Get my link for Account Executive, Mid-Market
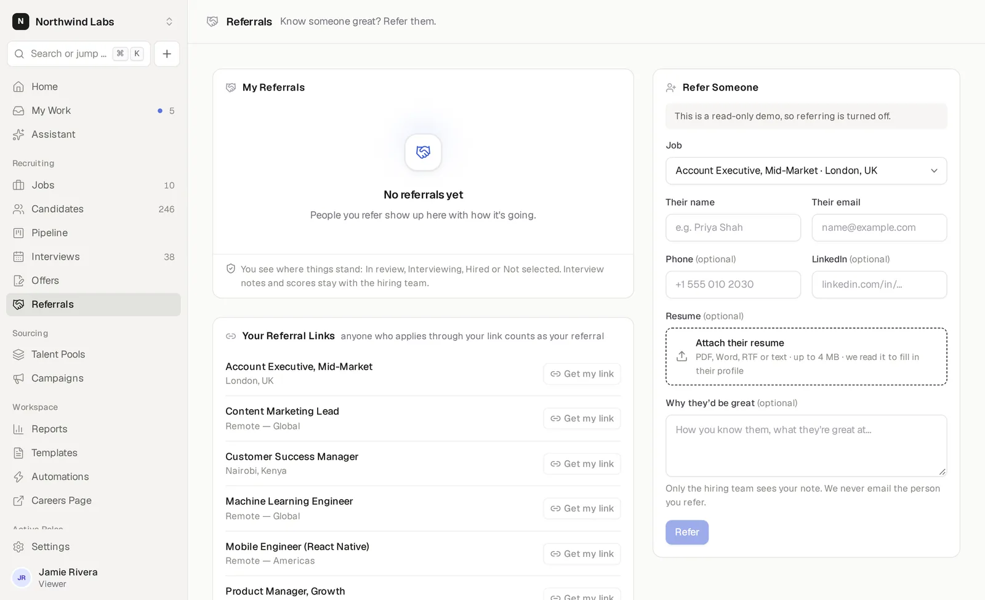Screen dimensions: 985x600 pyautogui.click(x=582, y=374)
